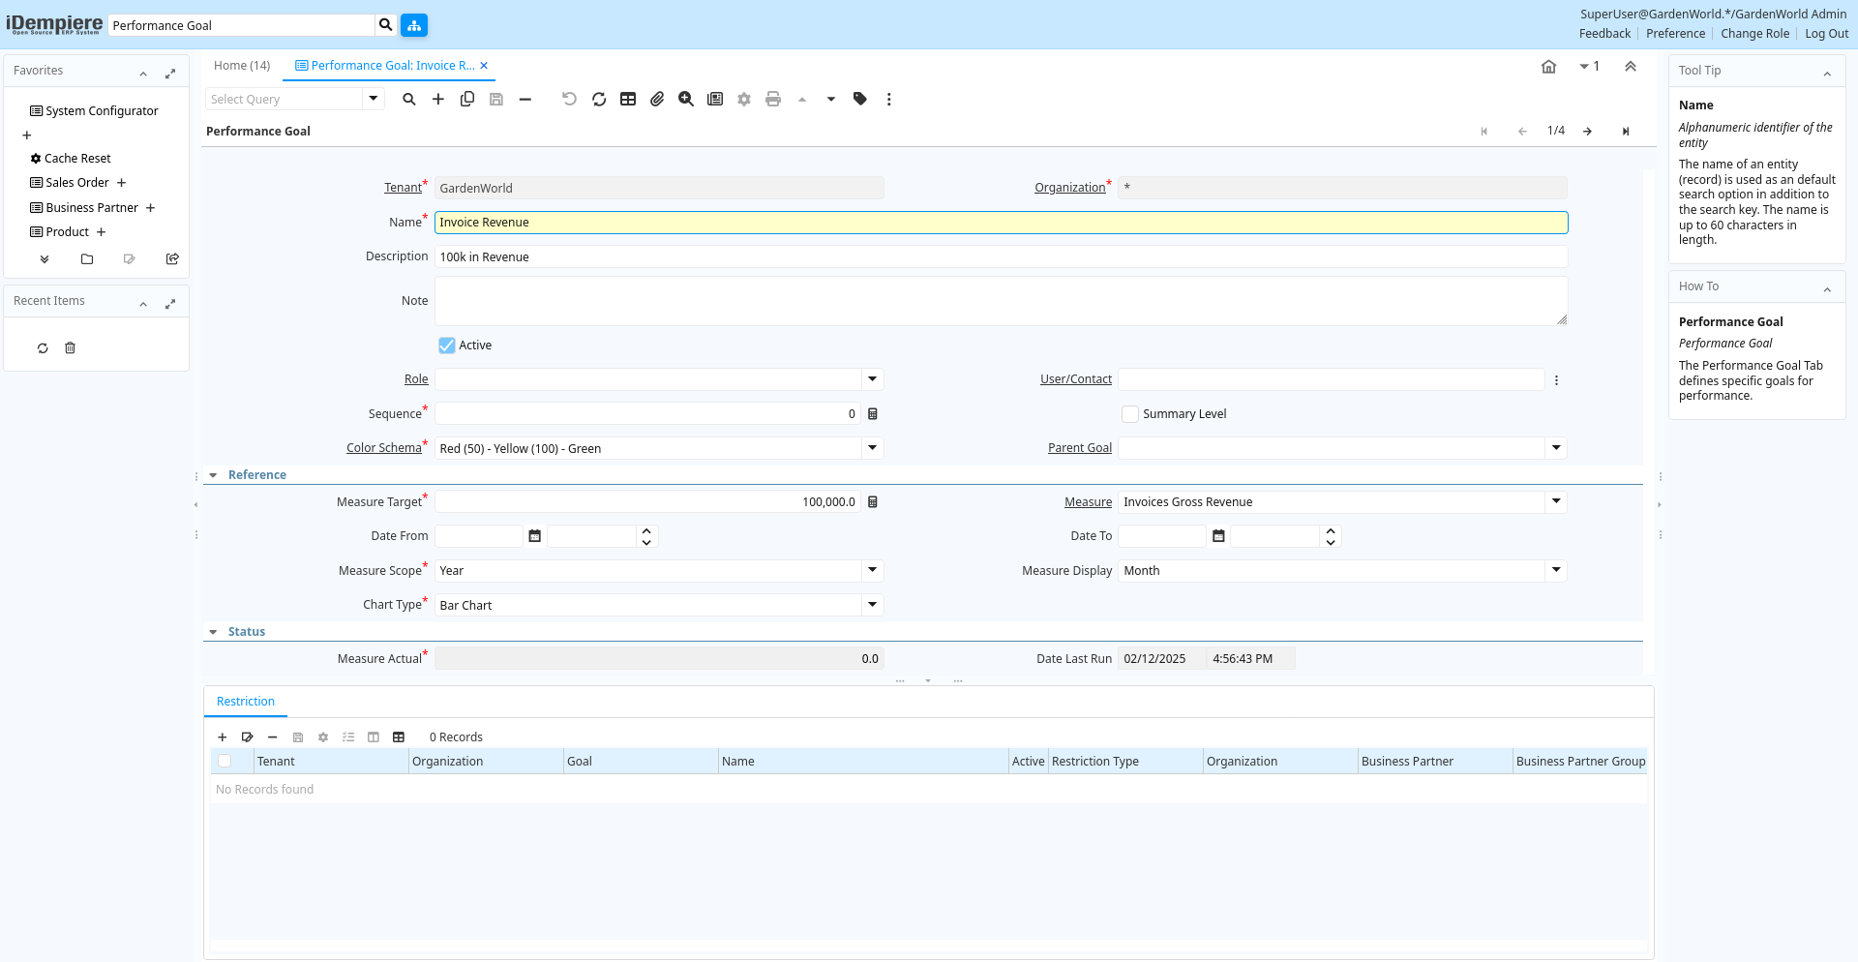
Task: Uncheck the Active checkbox
Action: click(447, 346)
